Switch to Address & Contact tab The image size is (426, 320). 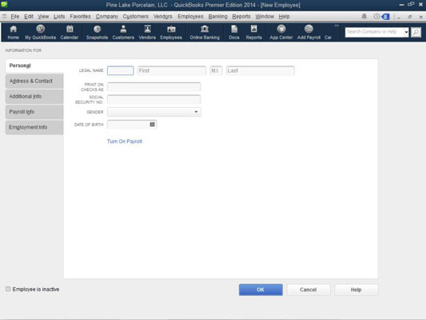[x=34, y=81]
